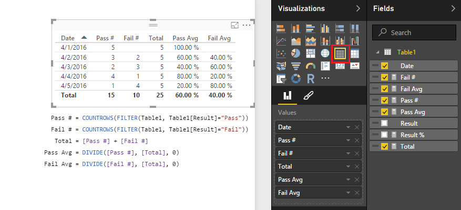This screenshot has height=210, width=461.
Task: Switch to the matrix visualization
Action: (x=355, y=53)
